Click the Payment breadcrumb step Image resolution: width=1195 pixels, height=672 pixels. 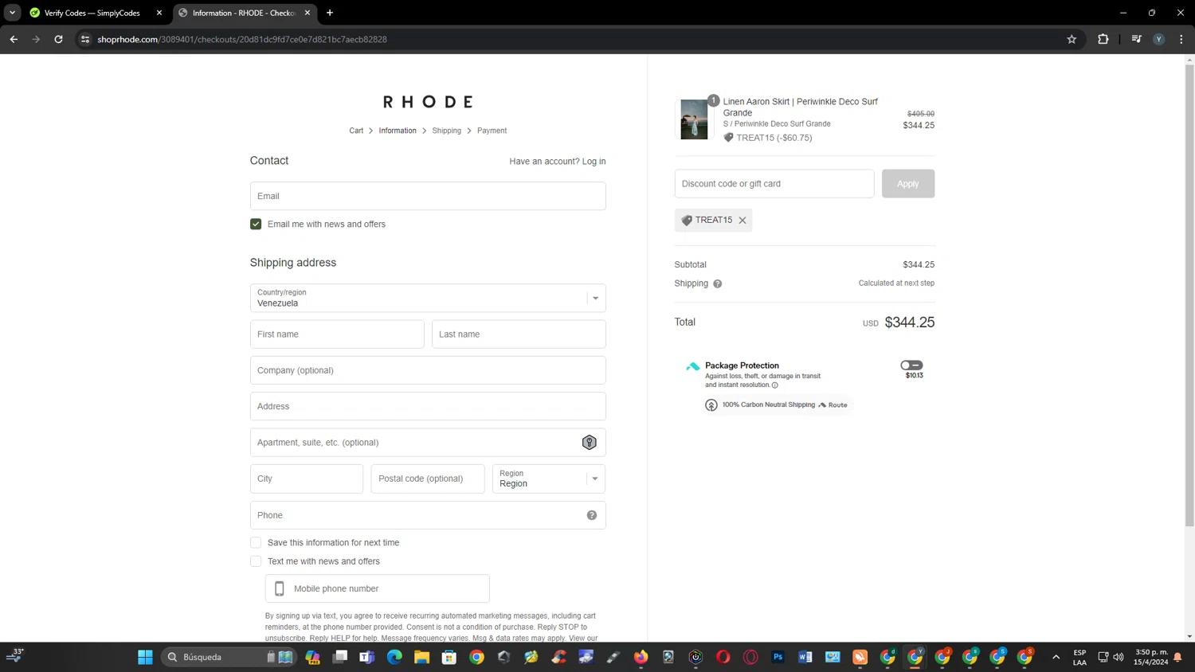click(x=492, y=131)
